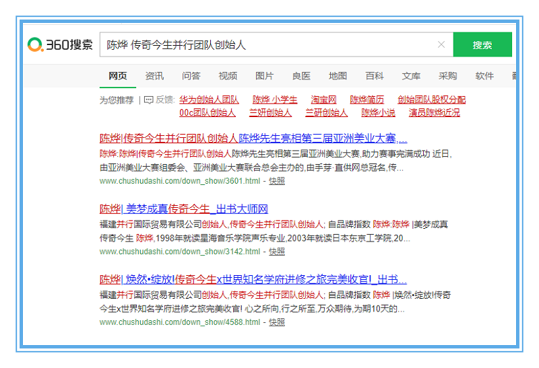This screenshot has height=368, width=539.
Task: Click the green 搜索 button
Action: (x=482, y=45)
